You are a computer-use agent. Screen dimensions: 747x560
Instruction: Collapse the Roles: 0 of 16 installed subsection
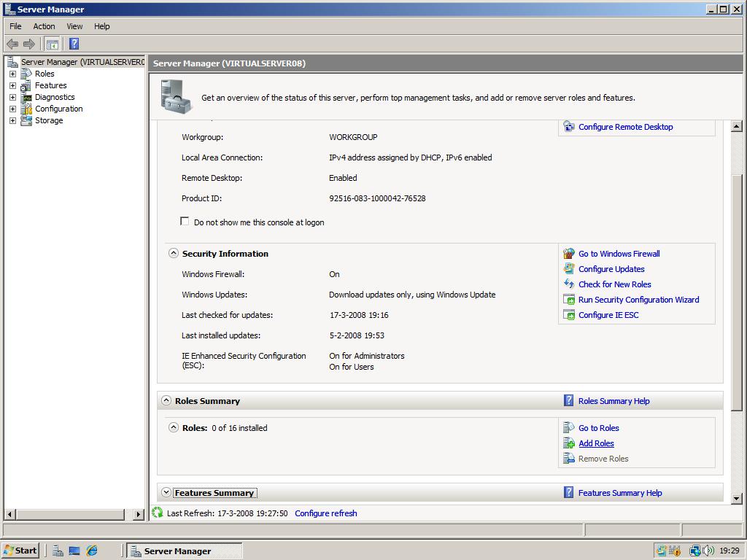[174, 427]
